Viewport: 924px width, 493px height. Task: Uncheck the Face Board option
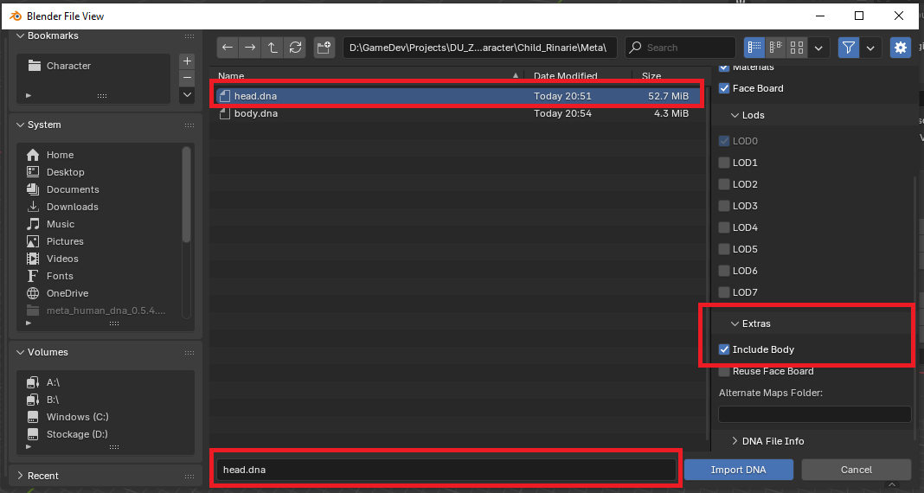tap(724, 88)
